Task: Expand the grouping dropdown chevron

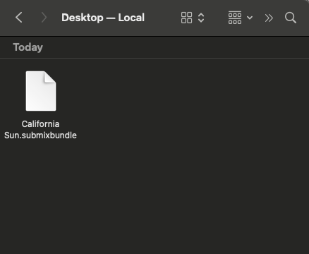Action: click(x=250, y=18)
